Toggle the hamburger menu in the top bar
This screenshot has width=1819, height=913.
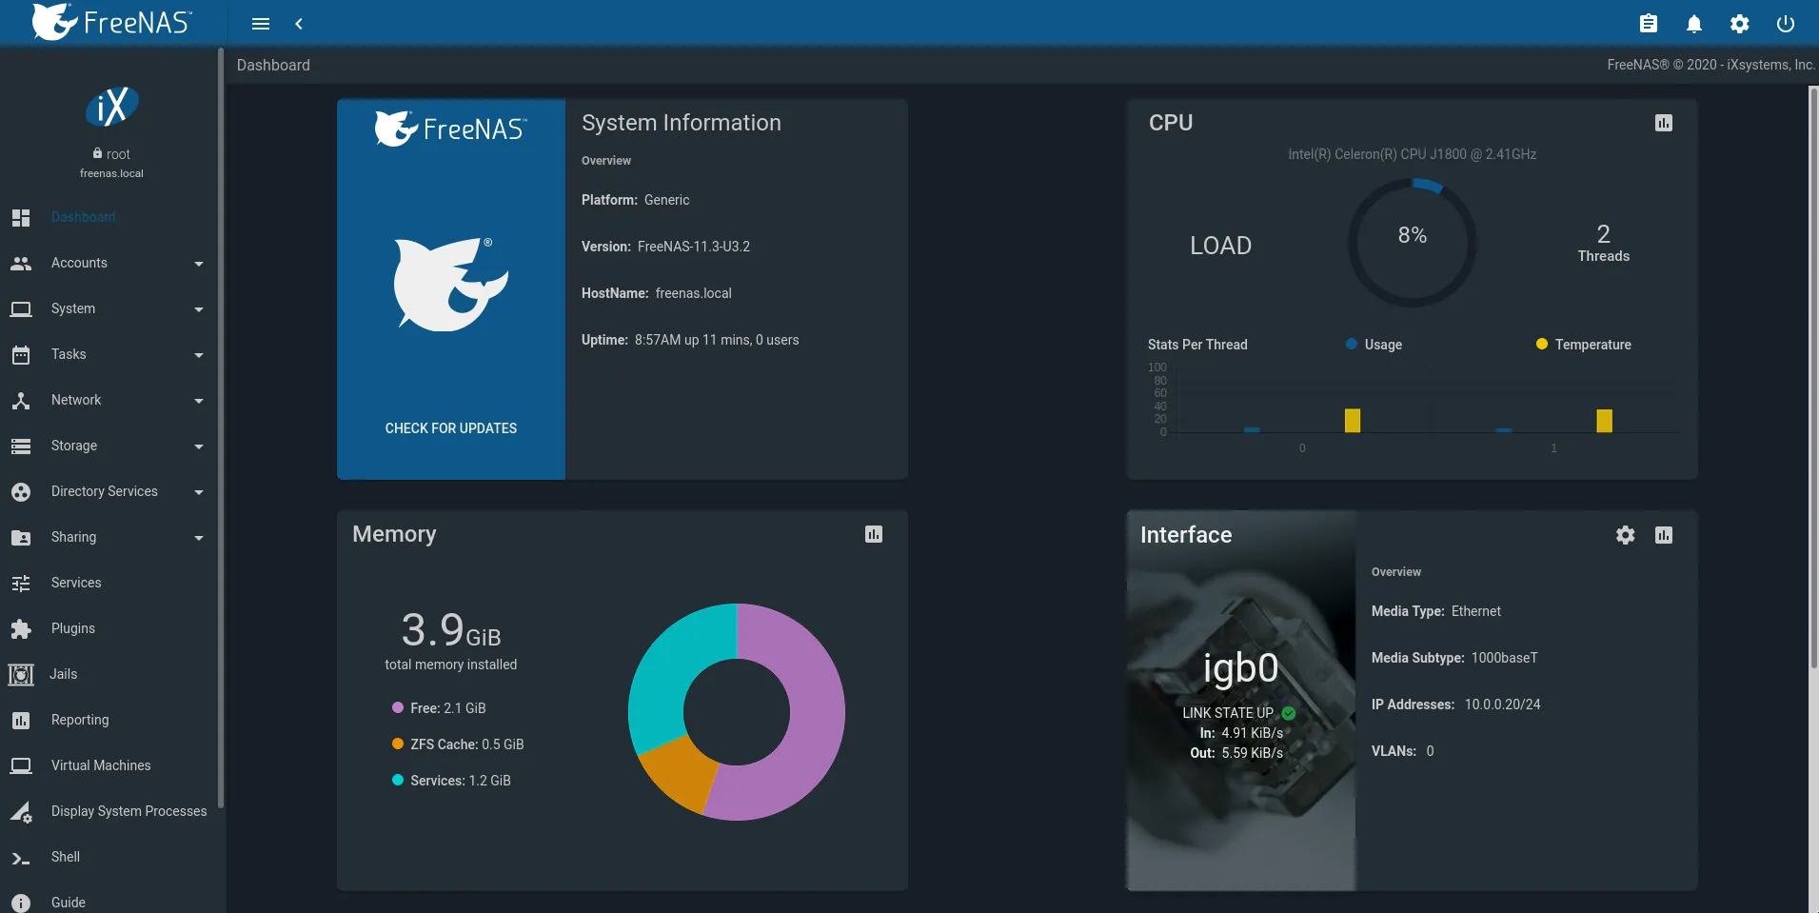pyautogui.click(x=260, y=24)
